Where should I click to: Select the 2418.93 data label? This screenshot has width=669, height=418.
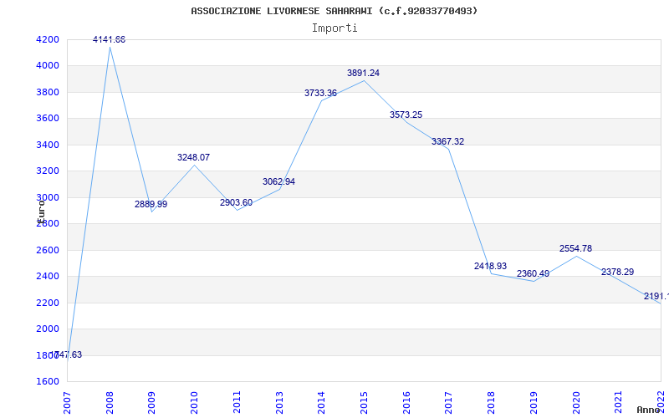(x=491, y=266)
